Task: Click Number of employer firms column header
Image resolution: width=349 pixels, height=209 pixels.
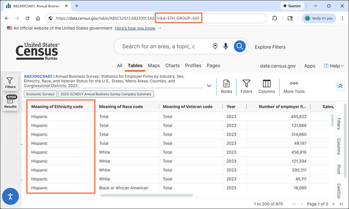Action: (283, 107)
